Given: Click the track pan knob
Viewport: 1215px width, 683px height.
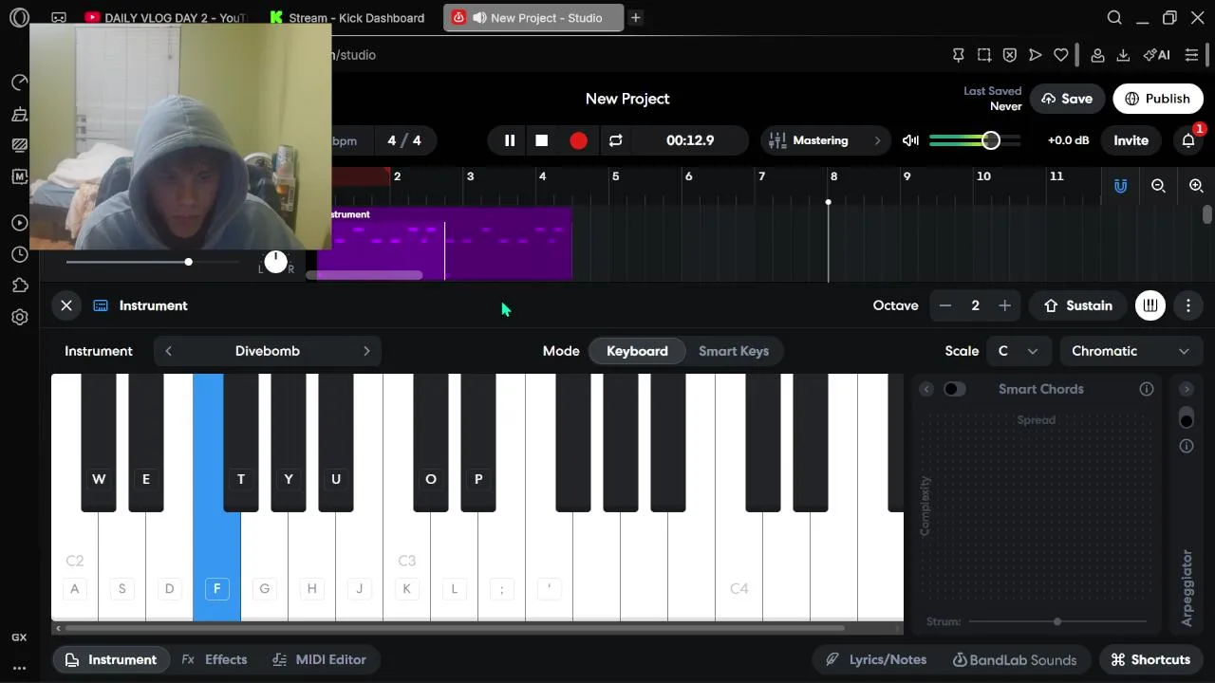Looking at the screenshot, I should 275,262.
